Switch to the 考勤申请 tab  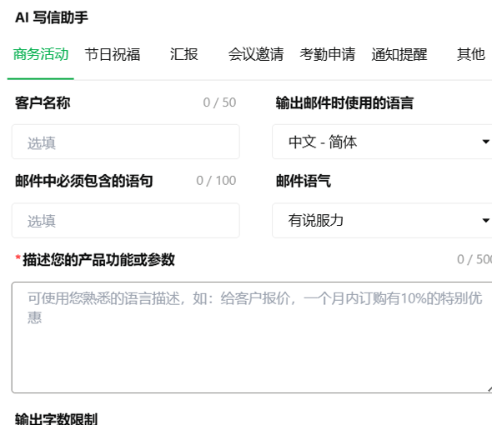pyautogui.click(x=327, y=54)
